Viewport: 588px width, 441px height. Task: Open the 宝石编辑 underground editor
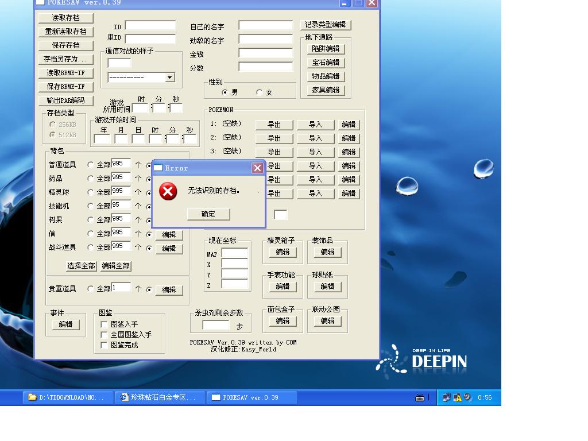click(326, 63)
